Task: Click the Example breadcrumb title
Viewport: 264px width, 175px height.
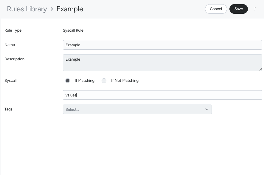Action: (x=70, y=9)
